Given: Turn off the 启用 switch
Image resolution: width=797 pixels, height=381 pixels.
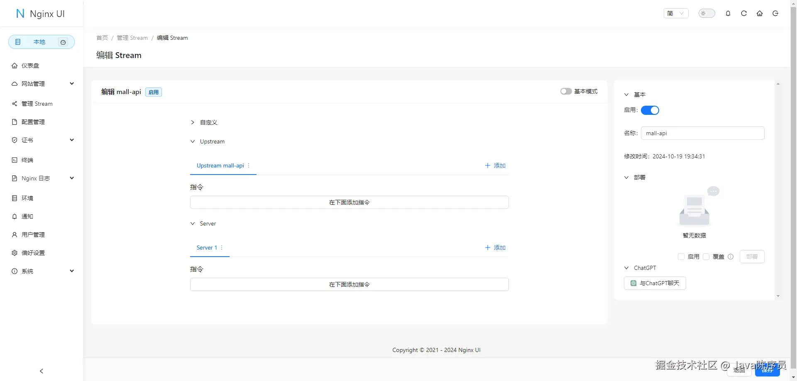Looking at the screenshot, I should 650,110.
